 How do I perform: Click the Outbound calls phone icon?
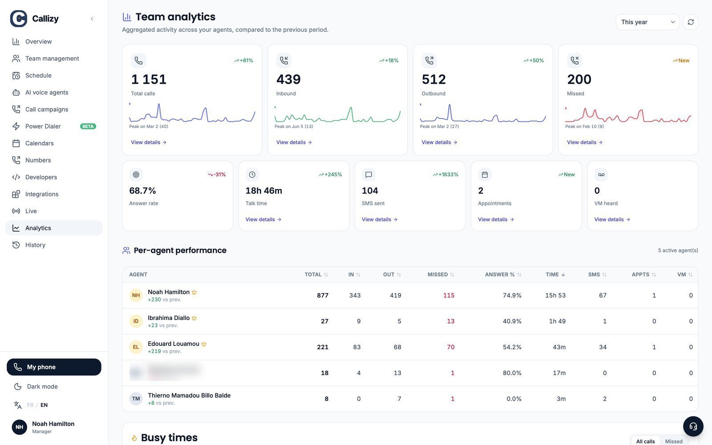tap(429, 61)
